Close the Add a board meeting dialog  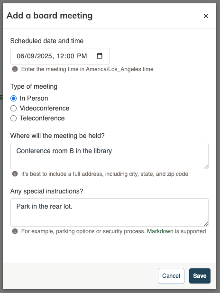pos(206,16)
